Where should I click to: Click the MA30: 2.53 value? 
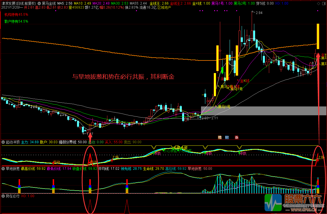[120, 3]
